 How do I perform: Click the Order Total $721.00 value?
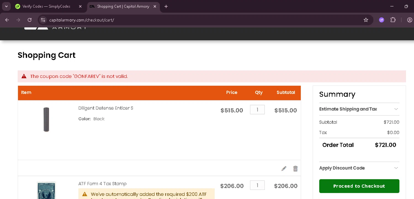pyautogui.click(x=385, y=145)
